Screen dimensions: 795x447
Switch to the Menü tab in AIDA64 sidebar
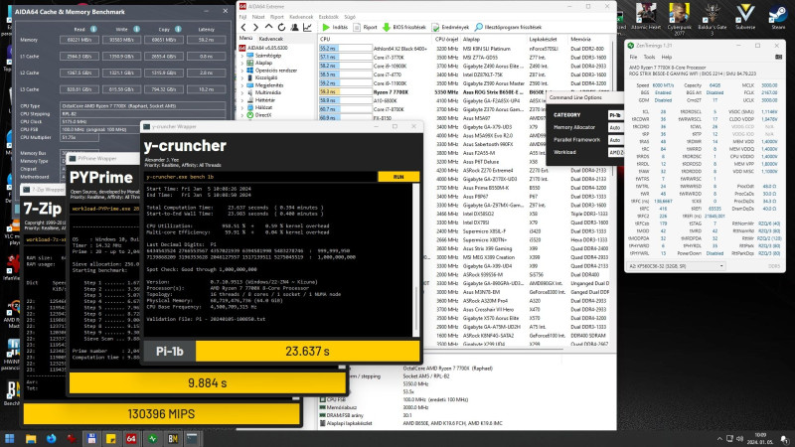click(x=245, y=38)
